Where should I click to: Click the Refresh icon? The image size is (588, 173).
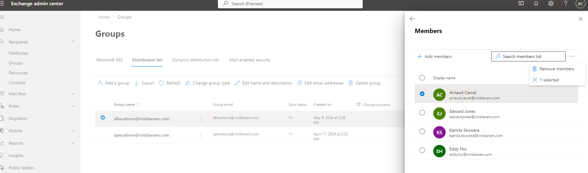pyautogui.click(x=161, y=83)
